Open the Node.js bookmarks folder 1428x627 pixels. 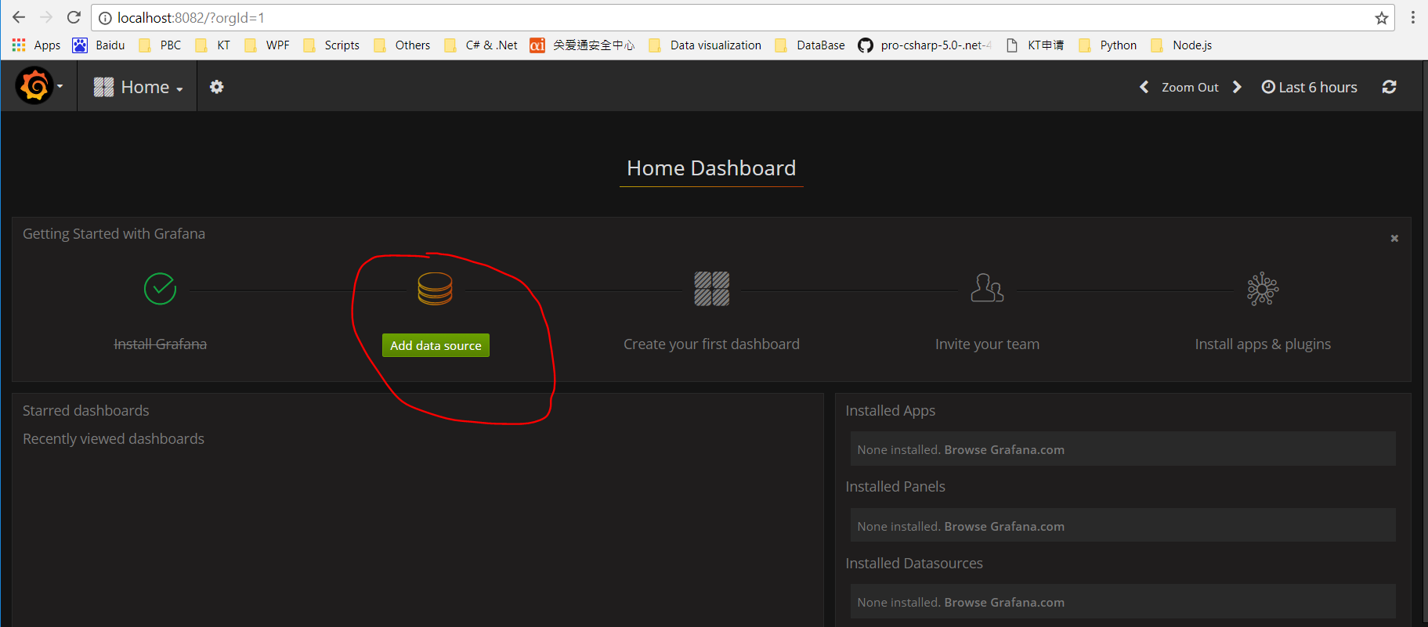coord(1181,45)
